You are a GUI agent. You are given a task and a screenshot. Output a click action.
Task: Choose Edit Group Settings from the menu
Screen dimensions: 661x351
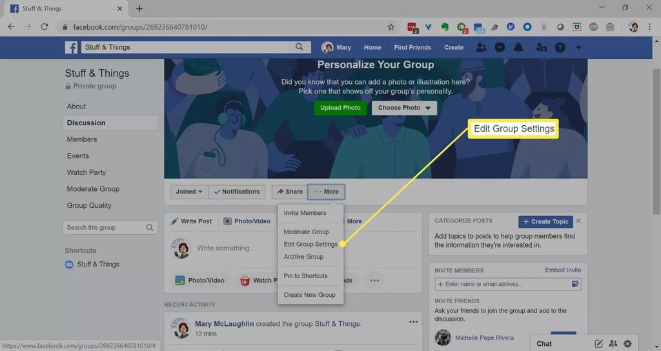pos(310,245)
